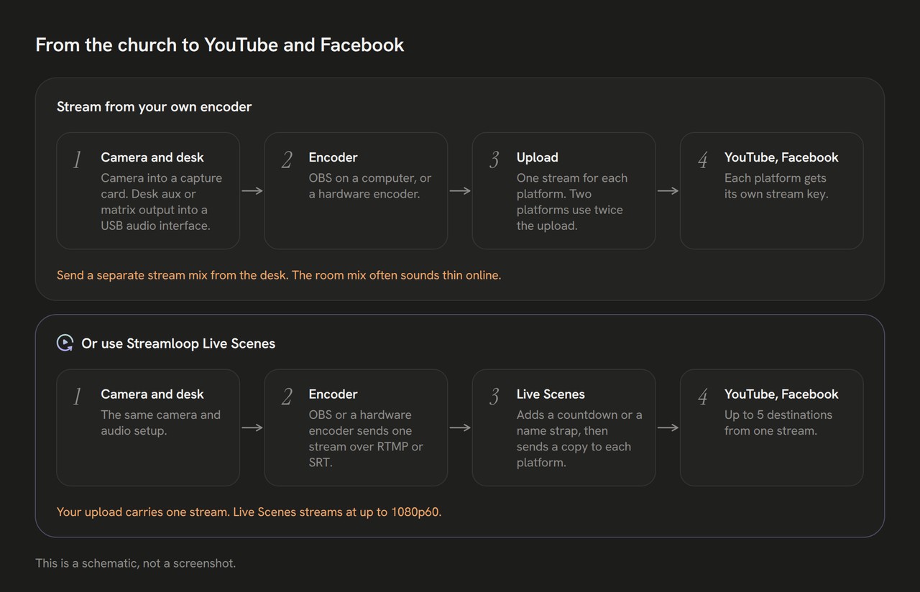Viewport: 920px width, 592px height.
Task: Click "YouTube, Facebook" heading in Live Scenes section
Action: pyautogui.click(x=781, y=394)
